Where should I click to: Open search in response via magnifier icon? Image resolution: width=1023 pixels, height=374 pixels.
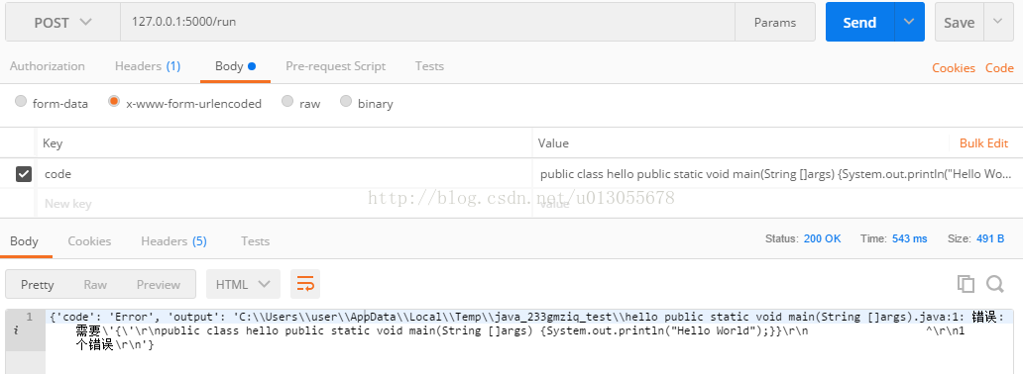tap(995, 284)
